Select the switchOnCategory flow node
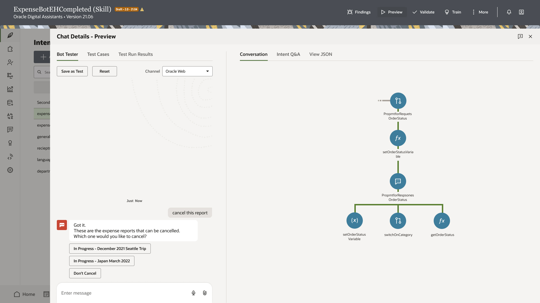 pyautogui.click(x=398, y=221)
